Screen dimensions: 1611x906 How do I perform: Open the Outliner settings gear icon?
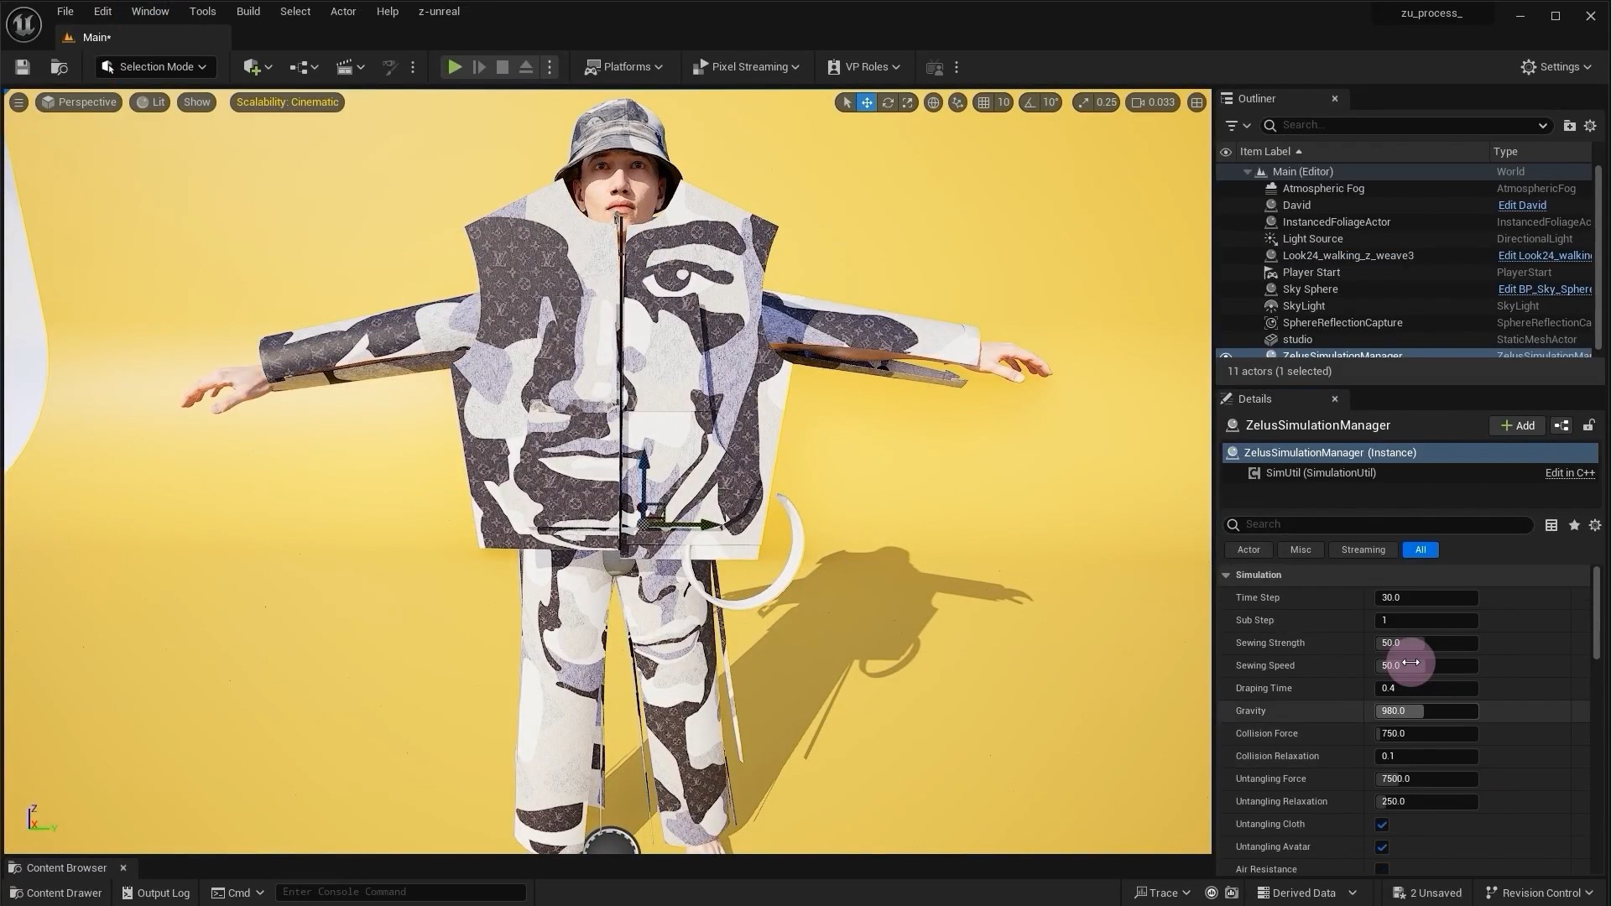(1590, 125)
